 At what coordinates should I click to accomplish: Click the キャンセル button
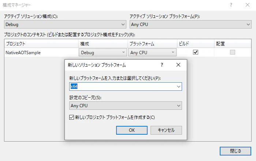[x=166, y=130]
